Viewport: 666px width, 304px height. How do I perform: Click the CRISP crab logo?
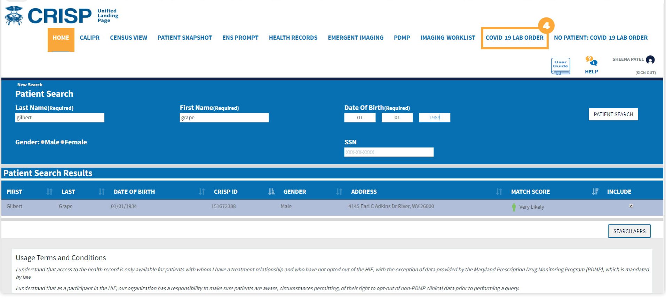(14, 16)
